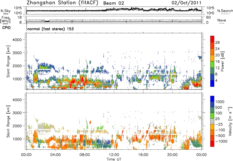The image size is (233, 161).
Task: Click the "18" frequency axis tick
Action: click(20, 17)
